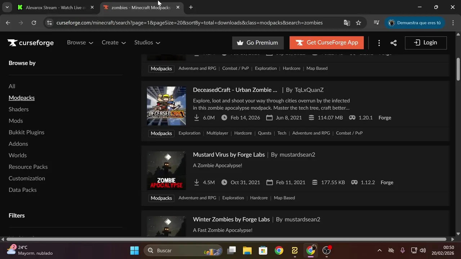This screenshot has width=461, height=259.
Task: Click DeceasedCraft updated clock icon
Action: tap(224, 118)
